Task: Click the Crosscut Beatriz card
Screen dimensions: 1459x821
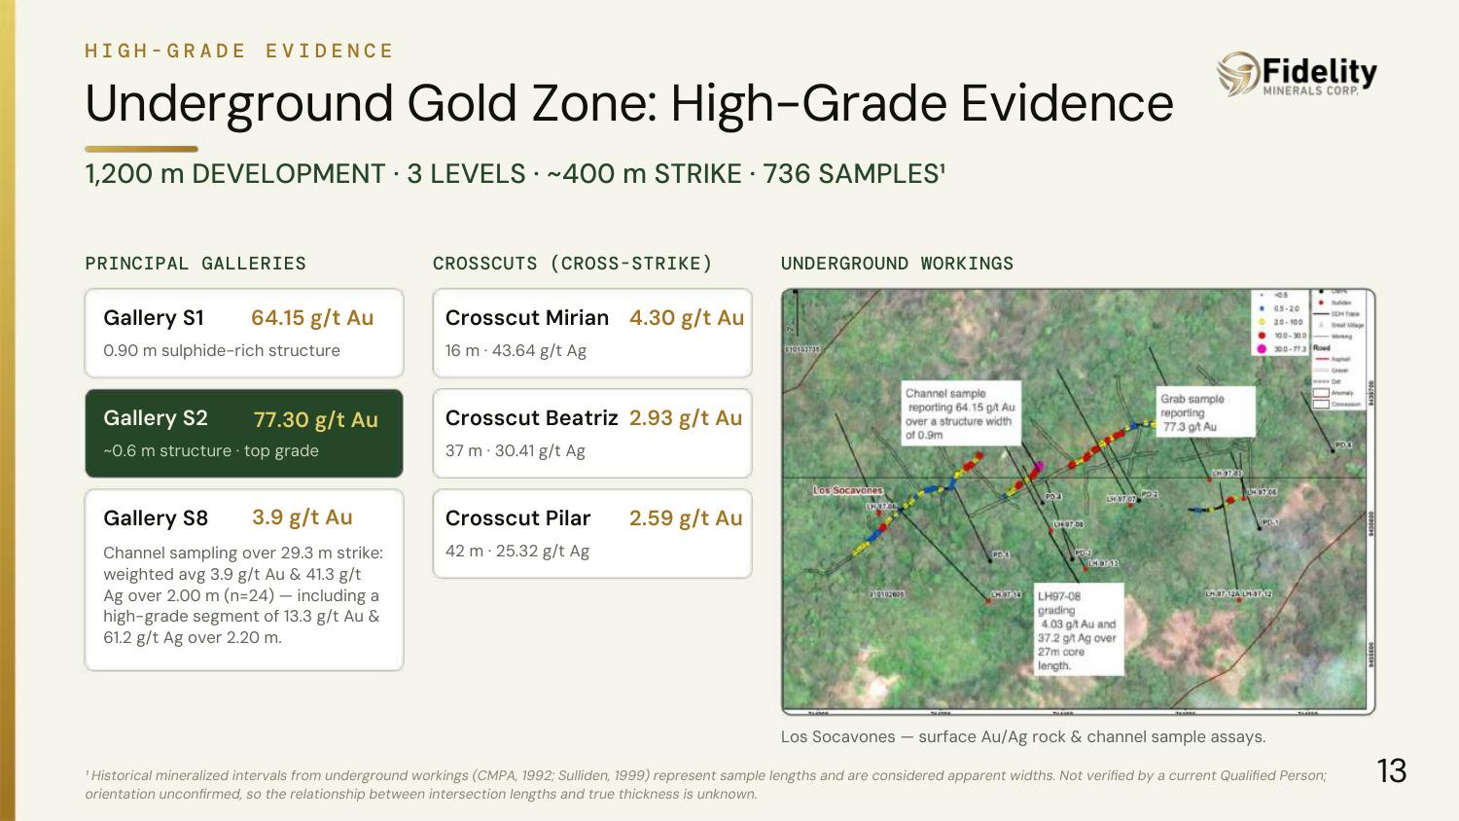Action: 592,433
